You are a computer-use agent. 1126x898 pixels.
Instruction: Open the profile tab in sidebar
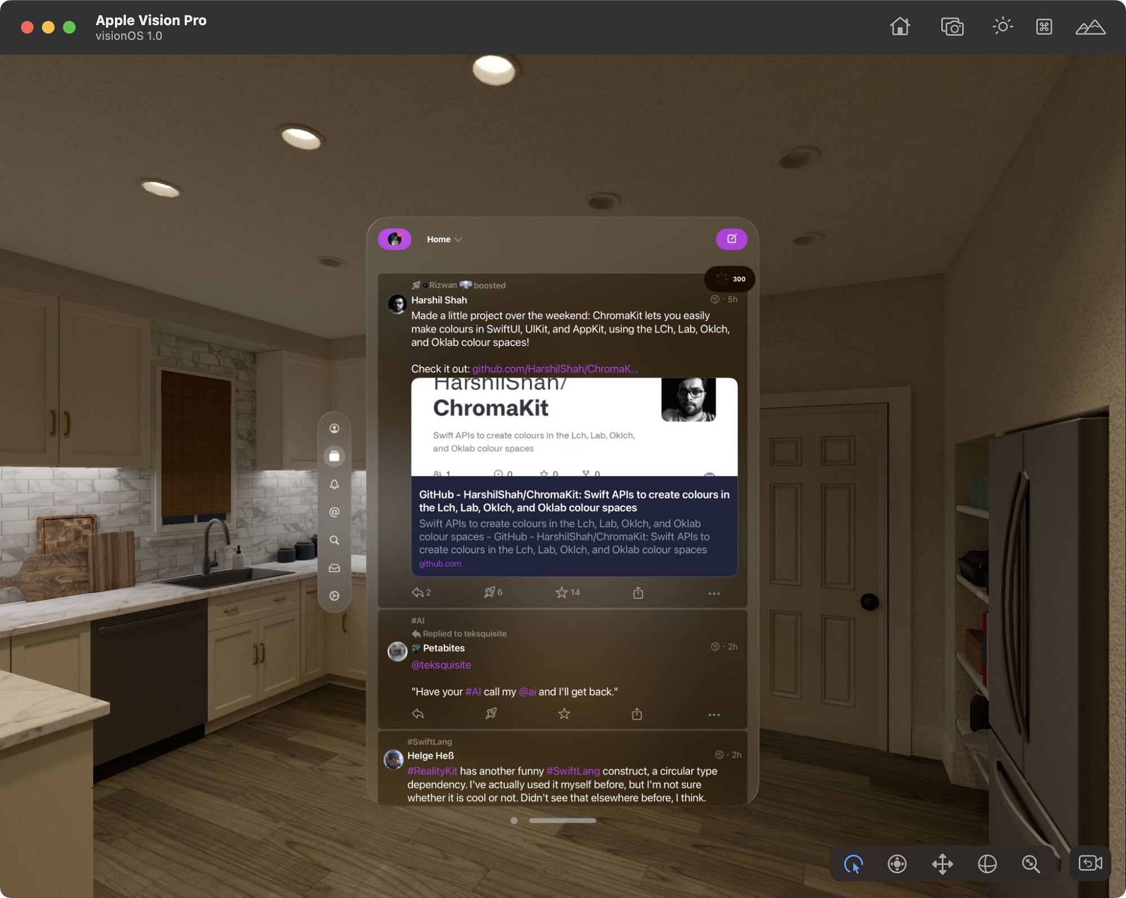point(334,428)
